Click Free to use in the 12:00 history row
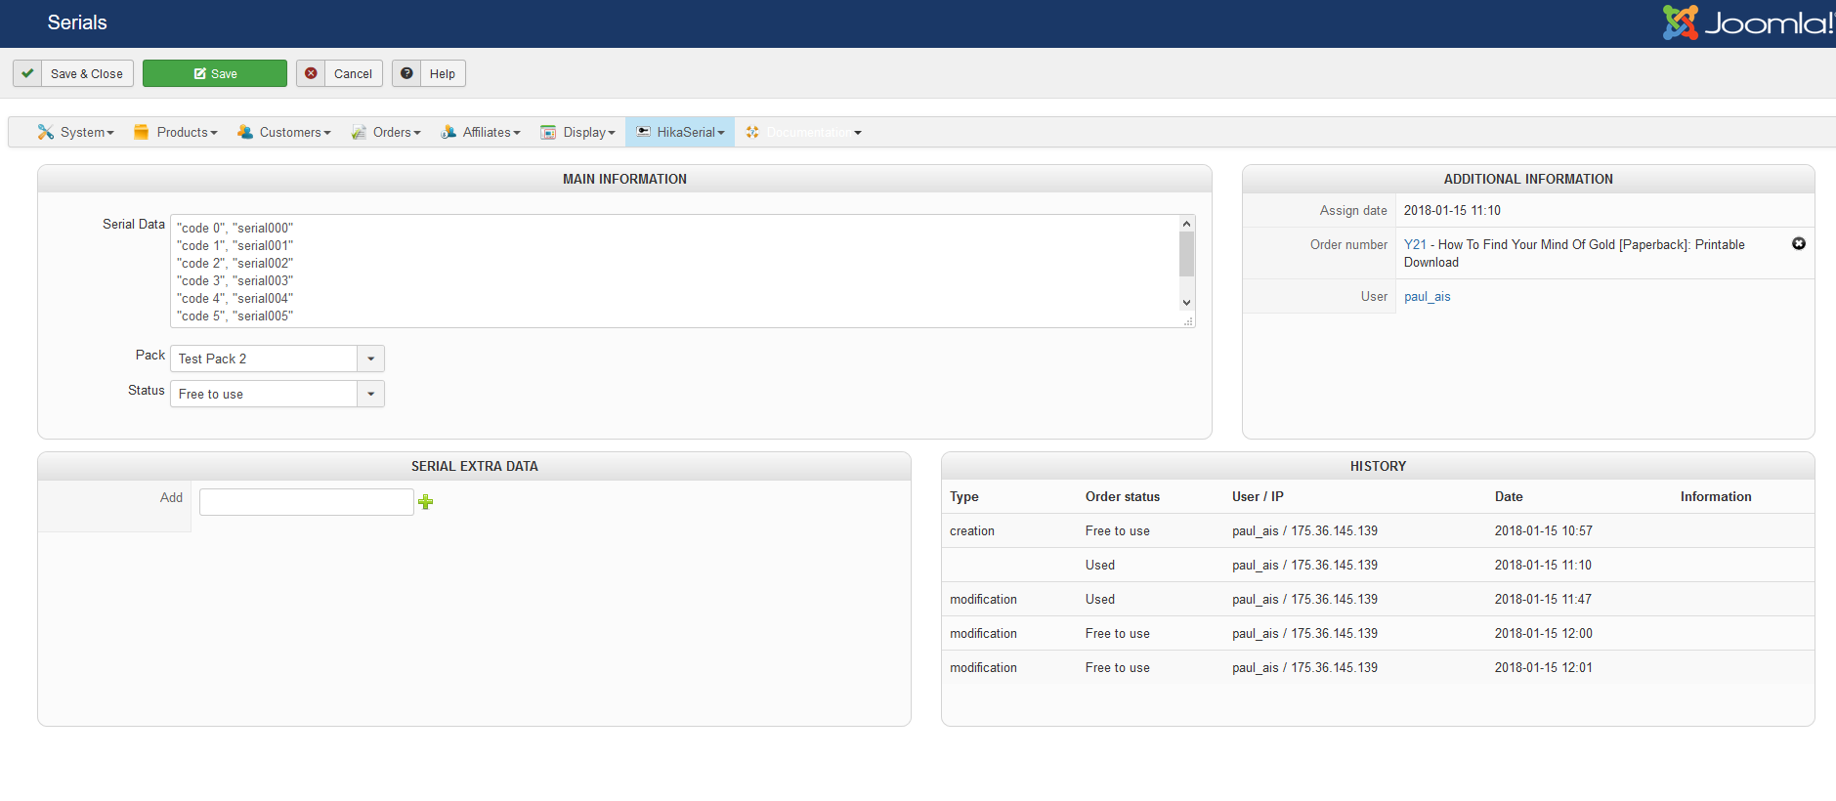 tap(1118, 633)
